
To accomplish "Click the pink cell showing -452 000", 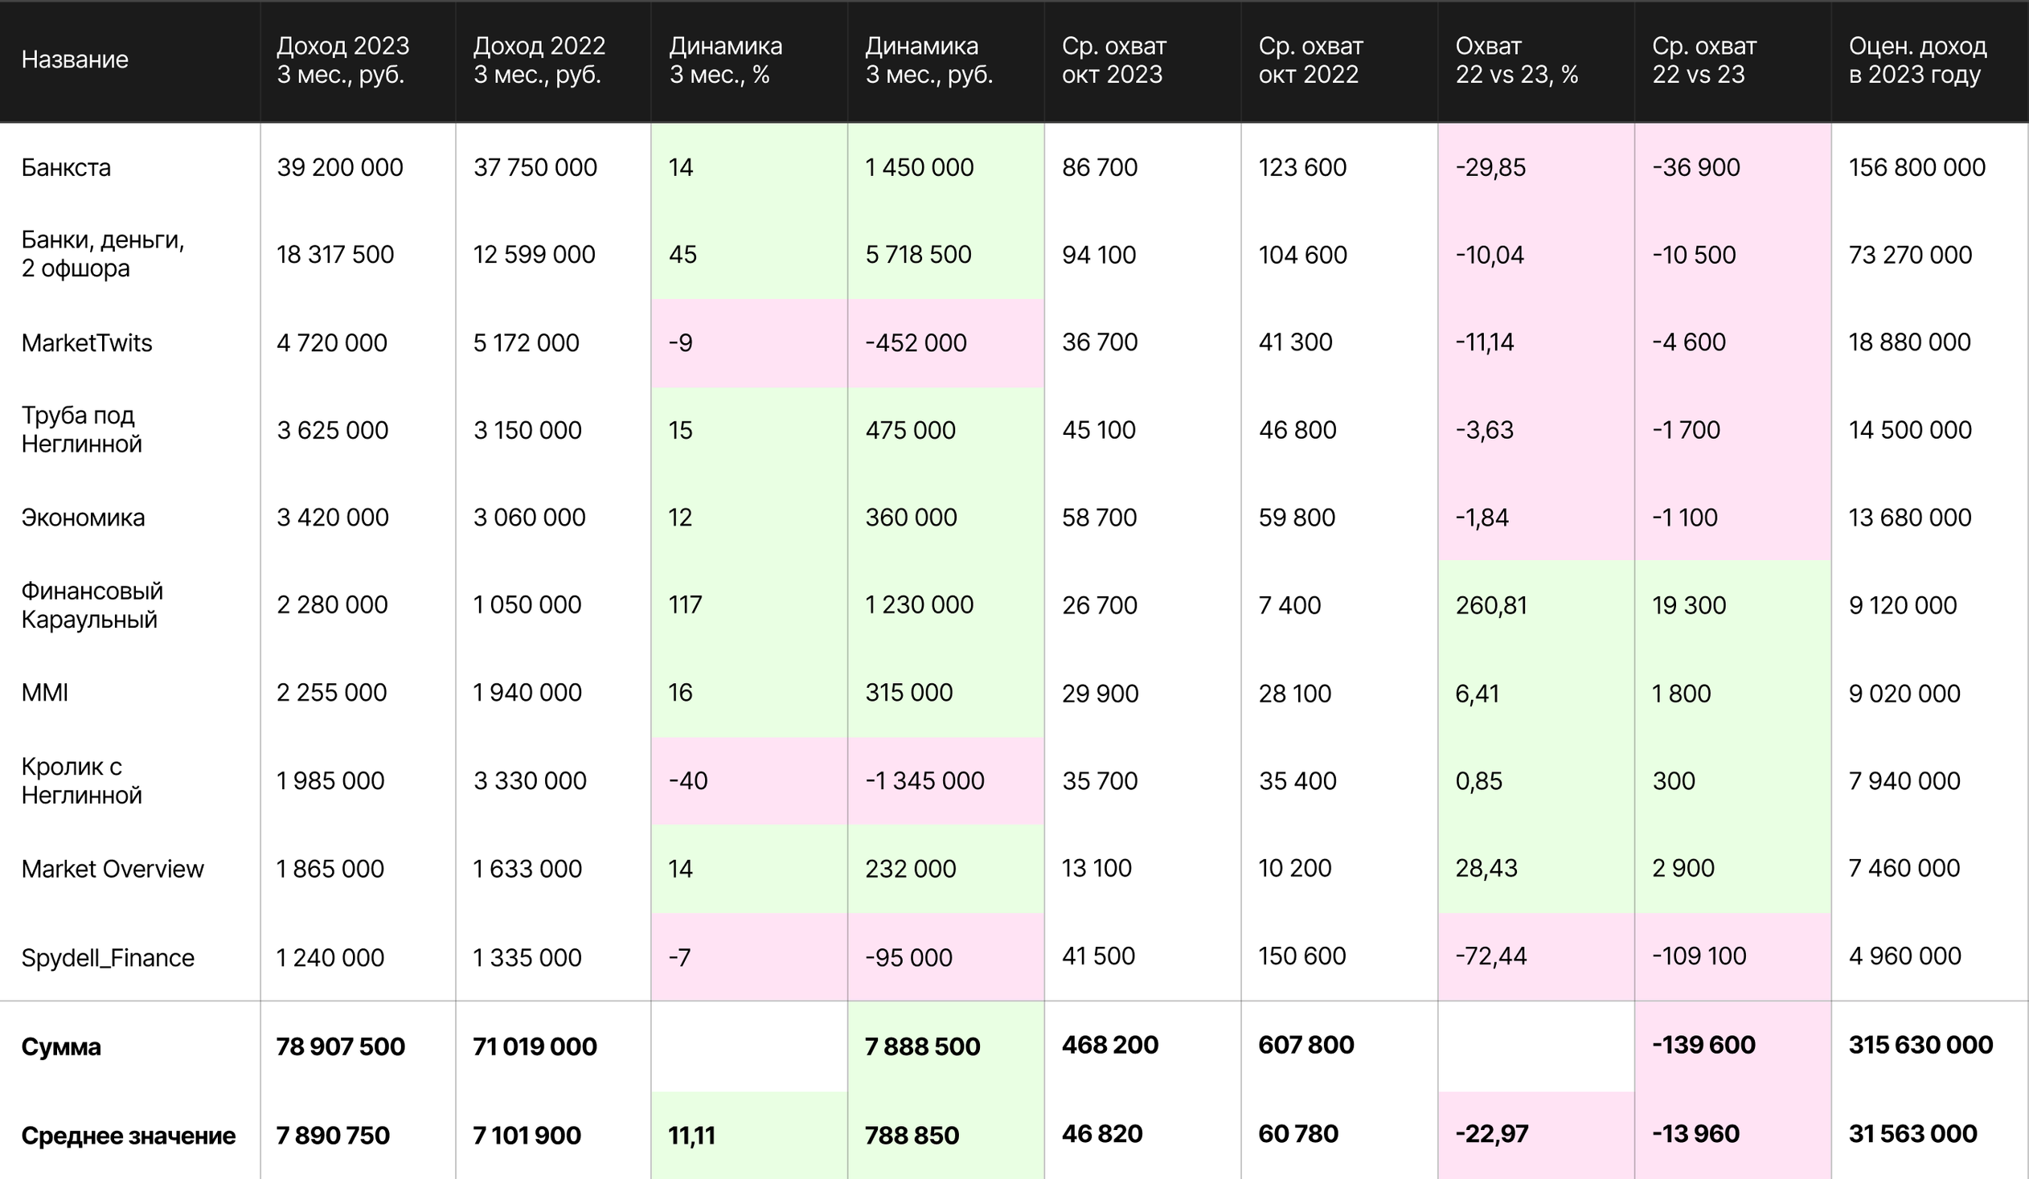I will (916, 343).
